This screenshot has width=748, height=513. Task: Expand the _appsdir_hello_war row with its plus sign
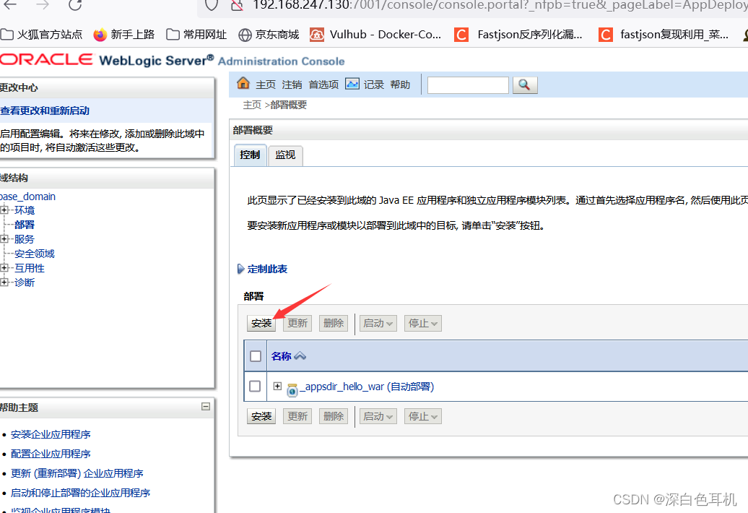(277, 386)
